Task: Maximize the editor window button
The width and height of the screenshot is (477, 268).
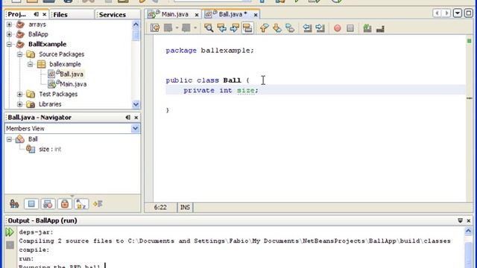Action: [469, 13]
